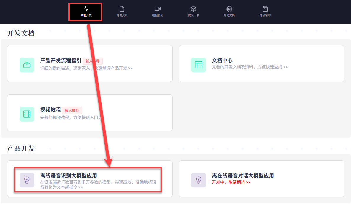Click 新人推荐 badge beside 视频教程 card title

(72, 110)
